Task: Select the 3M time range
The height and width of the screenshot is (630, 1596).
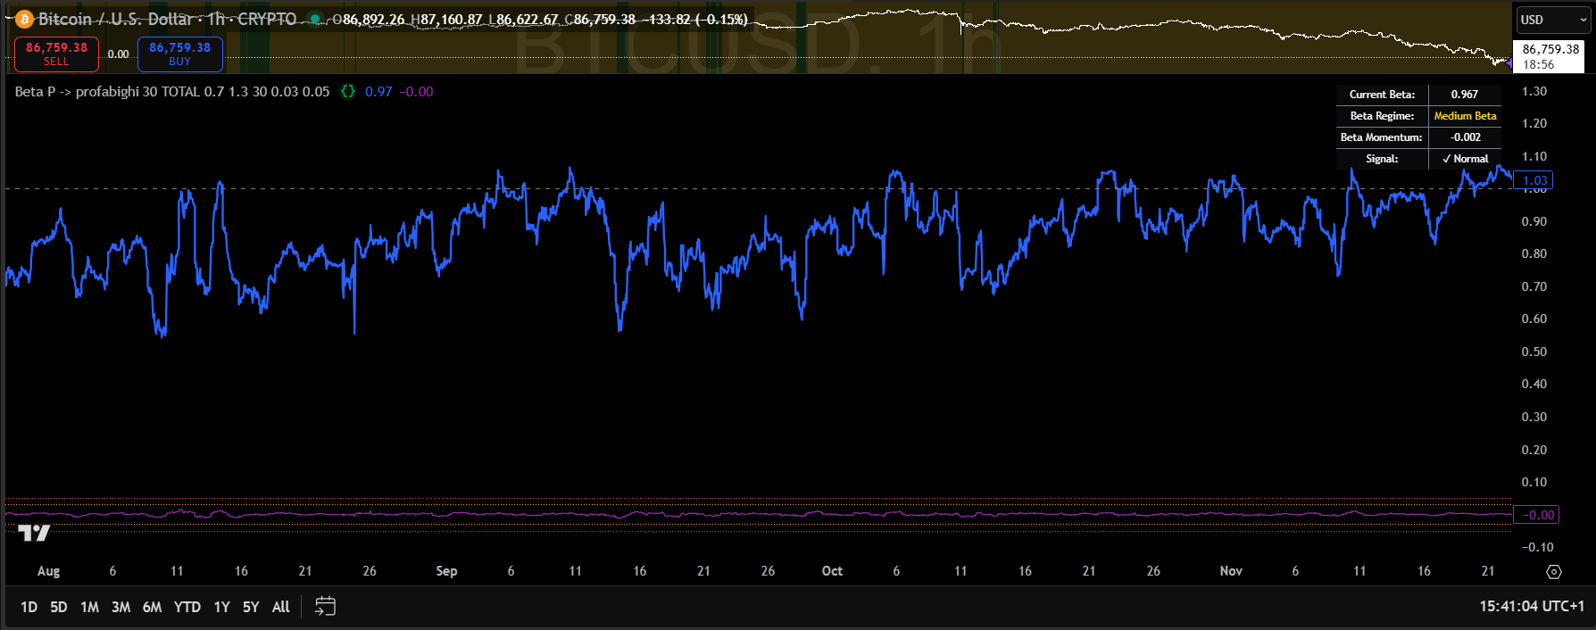Action: 121,607
